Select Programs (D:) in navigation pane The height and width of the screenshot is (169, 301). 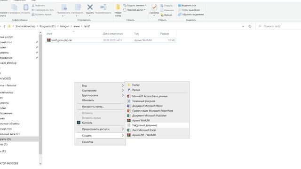19,139
